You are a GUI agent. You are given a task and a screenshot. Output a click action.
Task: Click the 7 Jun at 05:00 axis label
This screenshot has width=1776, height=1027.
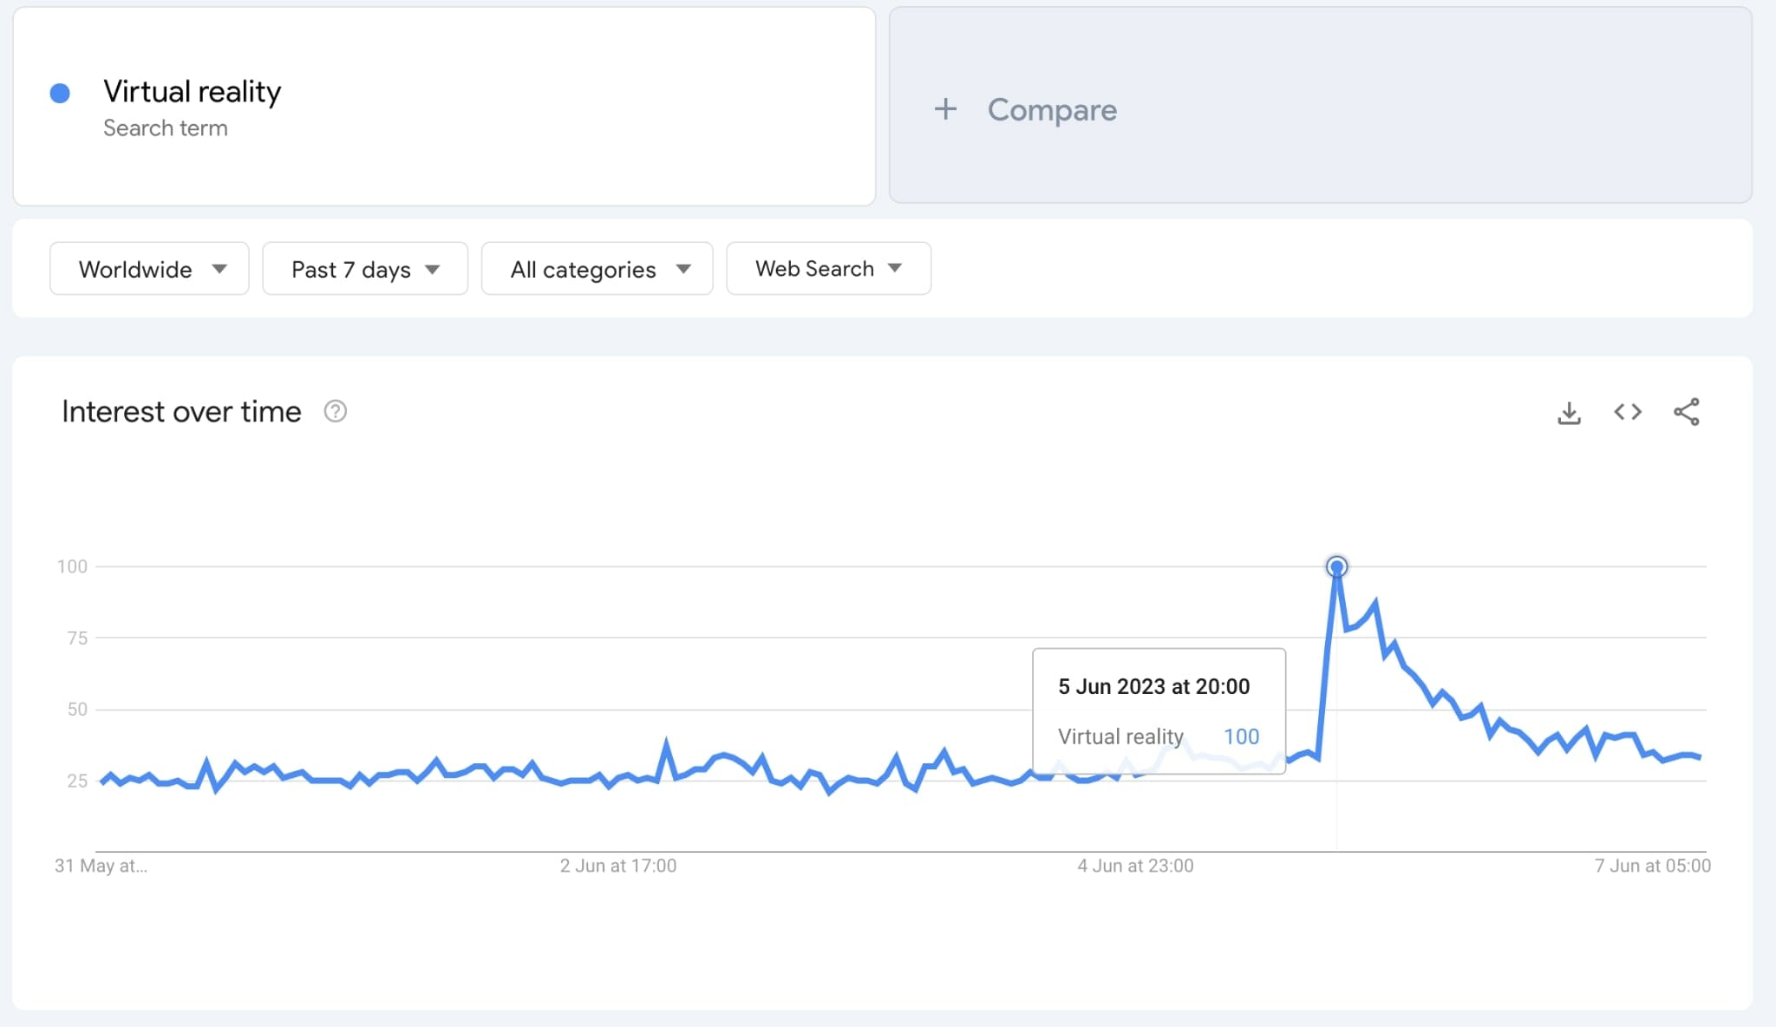pos(1652,866)
